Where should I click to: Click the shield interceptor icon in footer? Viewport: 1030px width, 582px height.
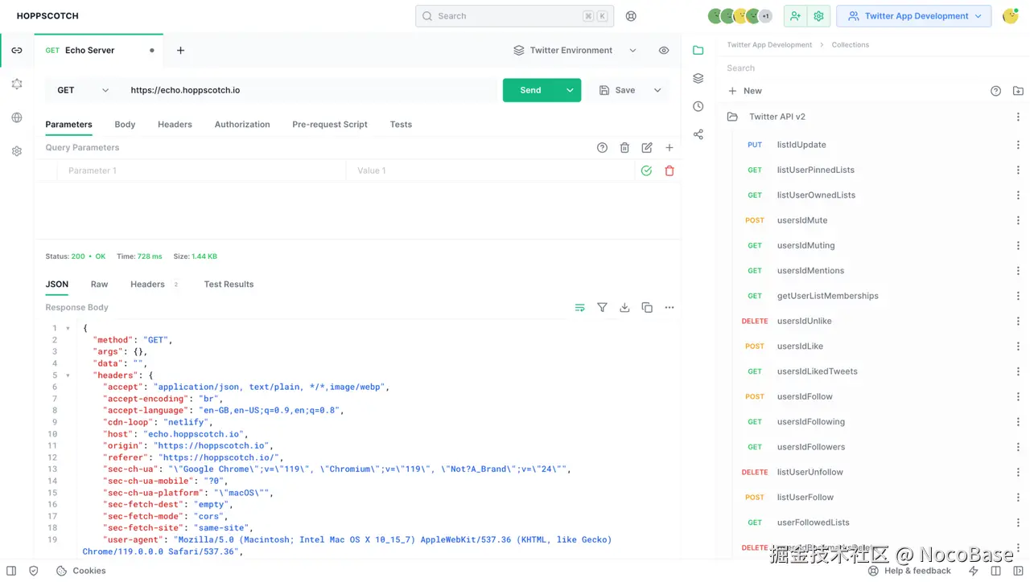tap(33, 571)
